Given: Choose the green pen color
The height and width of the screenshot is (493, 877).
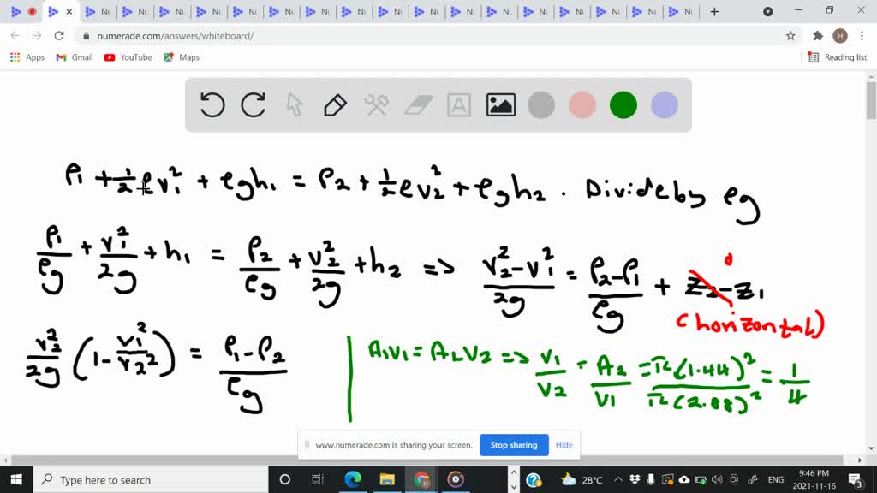Looking at the screenshot, I should pos(623,105).
